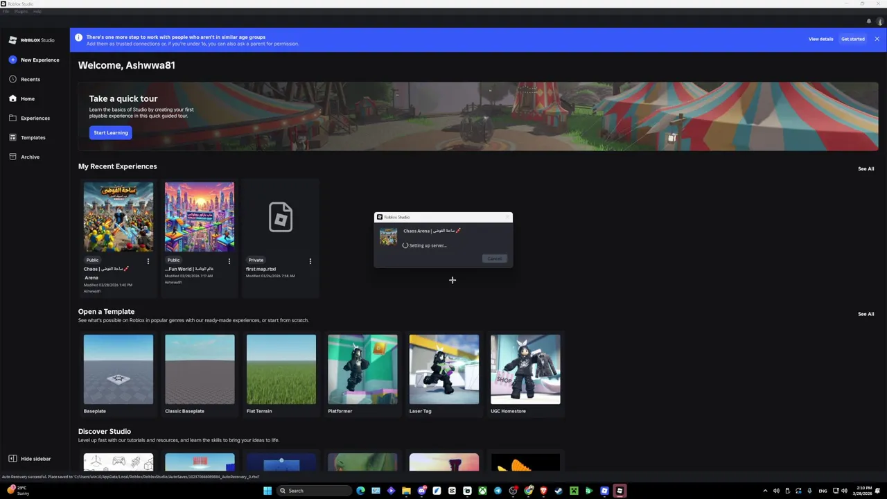This screenshot has width=887, height=499.
Task: Open File Explorer from taskbar
Action: click(406, 491)
